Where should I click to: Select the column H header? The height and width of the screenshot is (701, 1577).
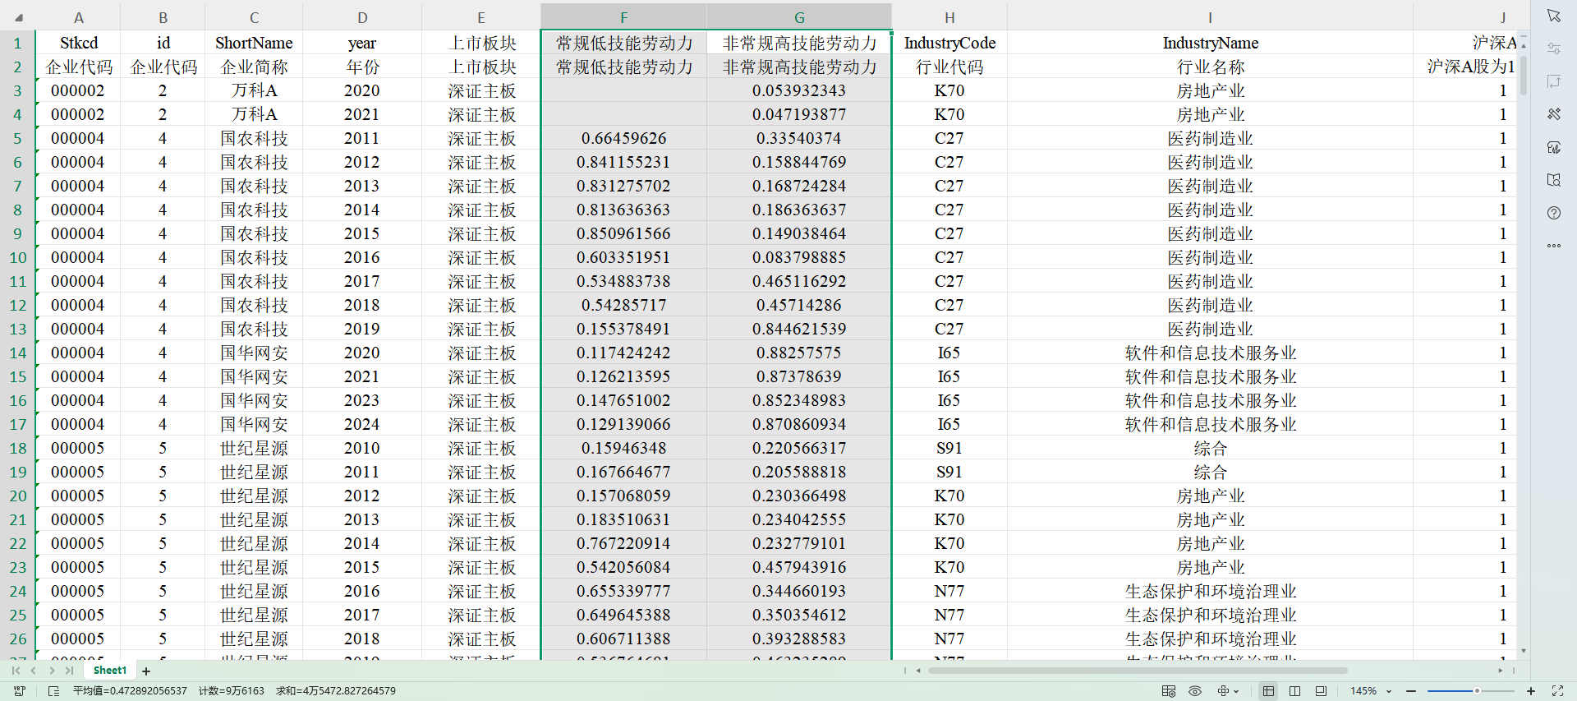coord(949,17)
